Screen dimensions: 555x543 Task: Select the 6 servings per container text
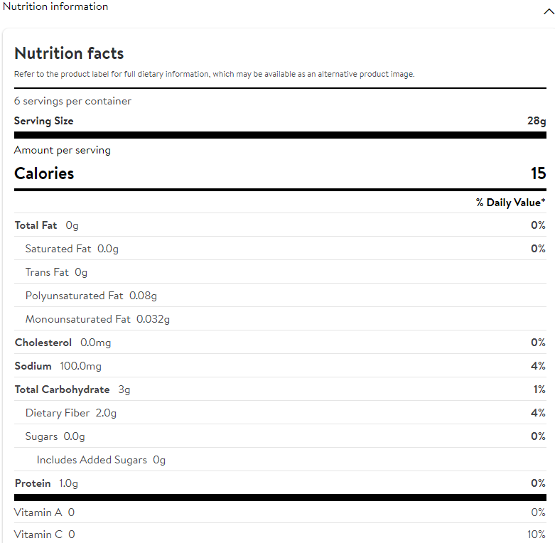click(72, 101)
